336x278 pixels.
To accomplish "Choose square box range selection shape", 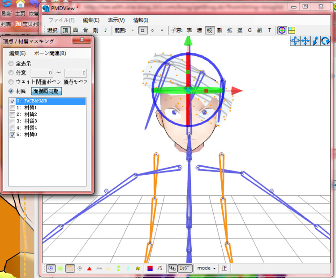I will 143,30.
